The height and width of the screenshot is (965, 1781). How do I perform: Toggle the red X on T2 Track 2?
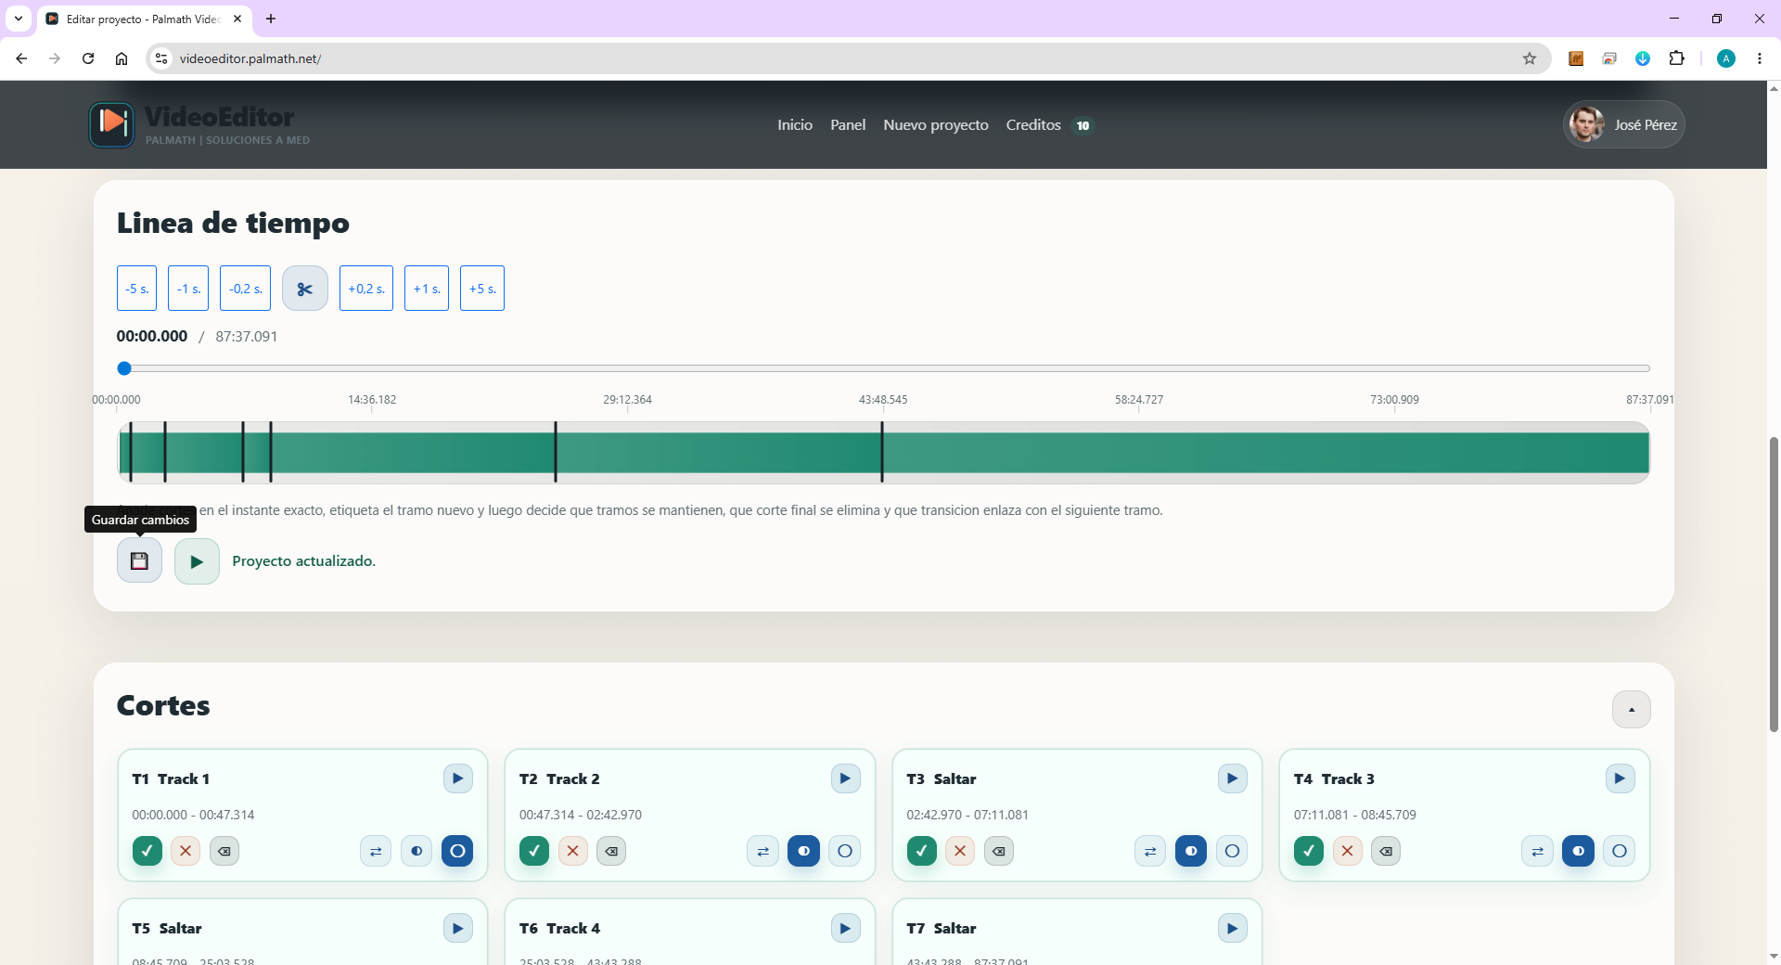(573, 851)
